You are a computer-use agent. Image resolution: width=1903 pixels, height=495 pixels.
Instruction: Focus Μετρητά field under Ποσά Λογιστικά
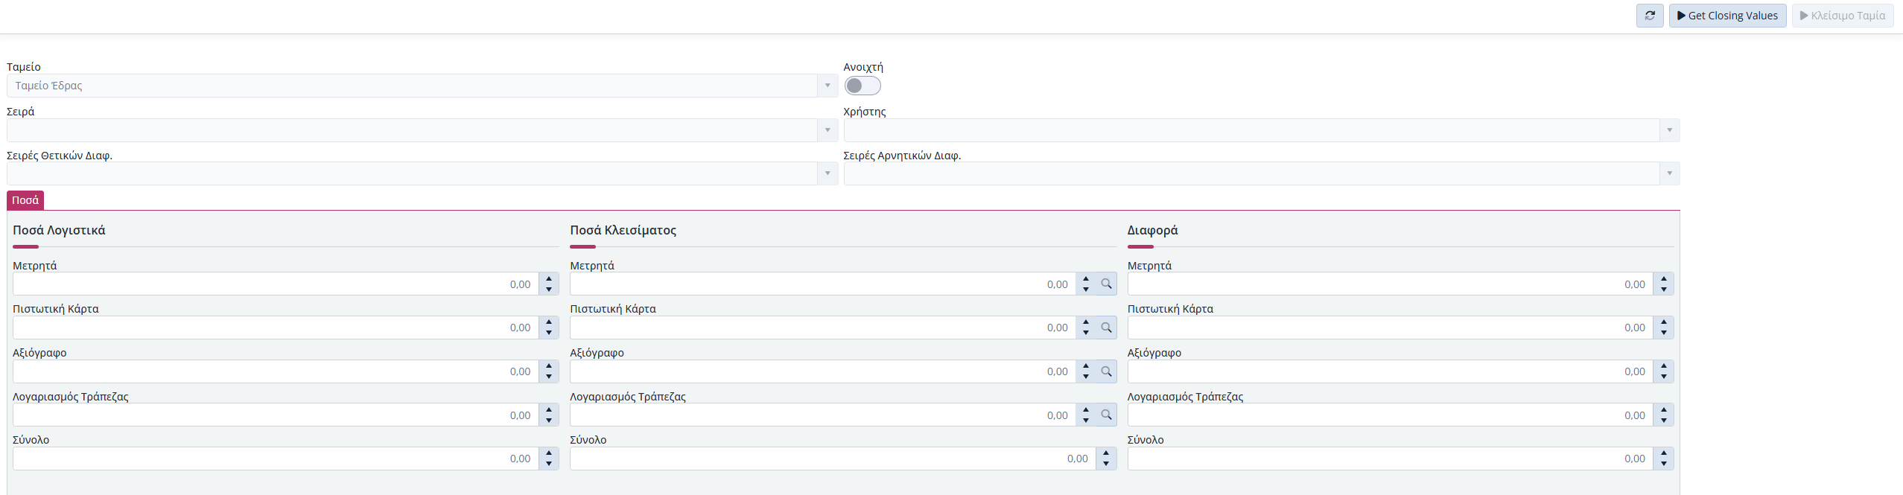276,284
